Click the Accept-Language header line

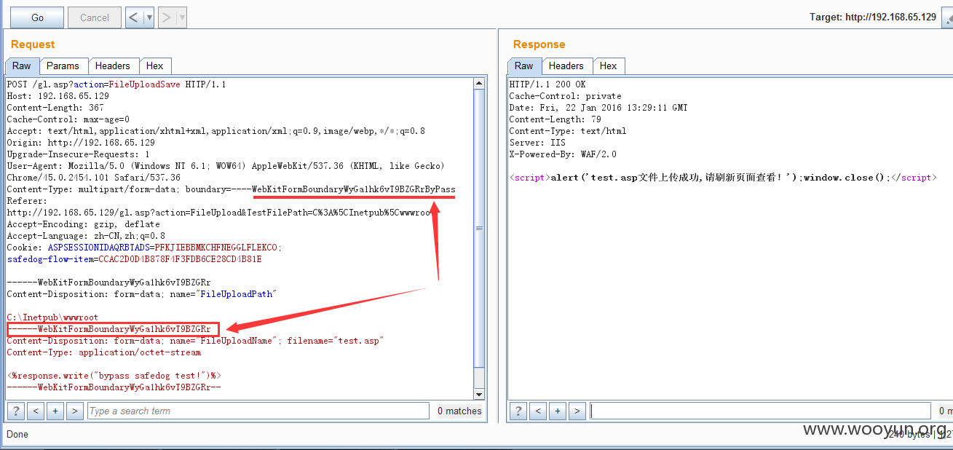click(x=86, y=236)
